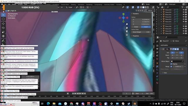Switch to the Geometry Nodes workspace tab
Image resolution: width=188 pixels, height=106 pixels.
click(109, 5)
